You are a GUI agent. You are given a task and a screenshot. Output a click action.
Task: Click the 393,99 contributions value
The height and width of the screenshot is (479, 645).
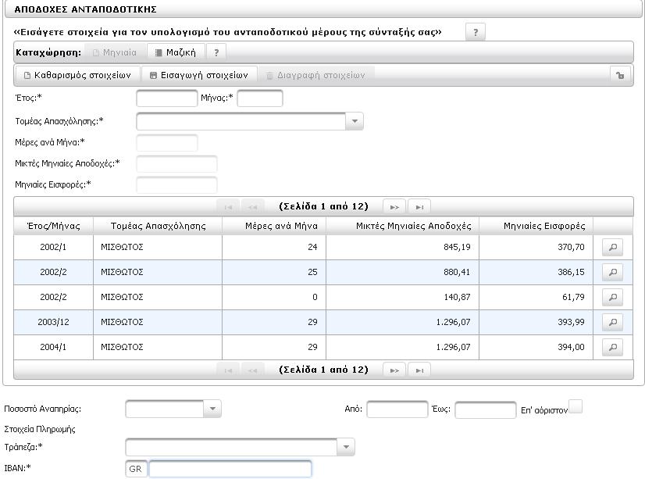click(x=572, y=322)
